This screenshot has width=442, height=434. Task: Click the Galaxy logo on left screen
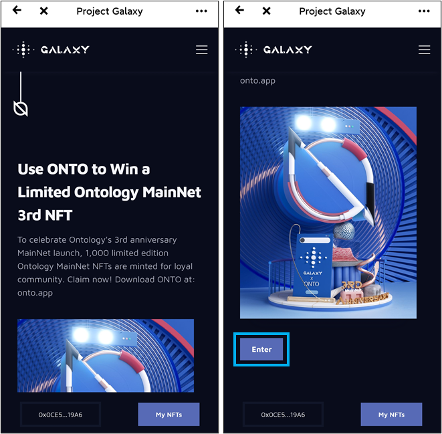pos(51,49)
